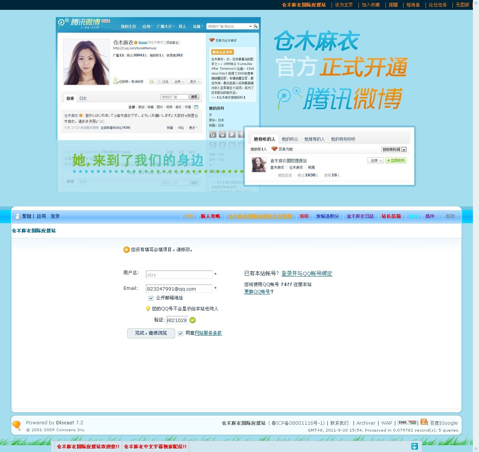The height and width of the screenshot is (452, 479).
Task: Open the CN22 statistics badge in footer
Action: [407, 422]
